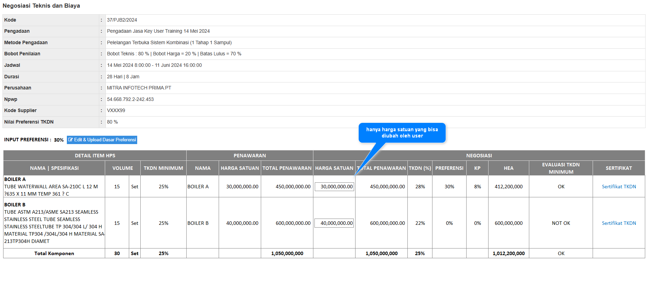The image size is (648, 292).
Task: Click the TKDN (%) column header
Action: (420, 168)
